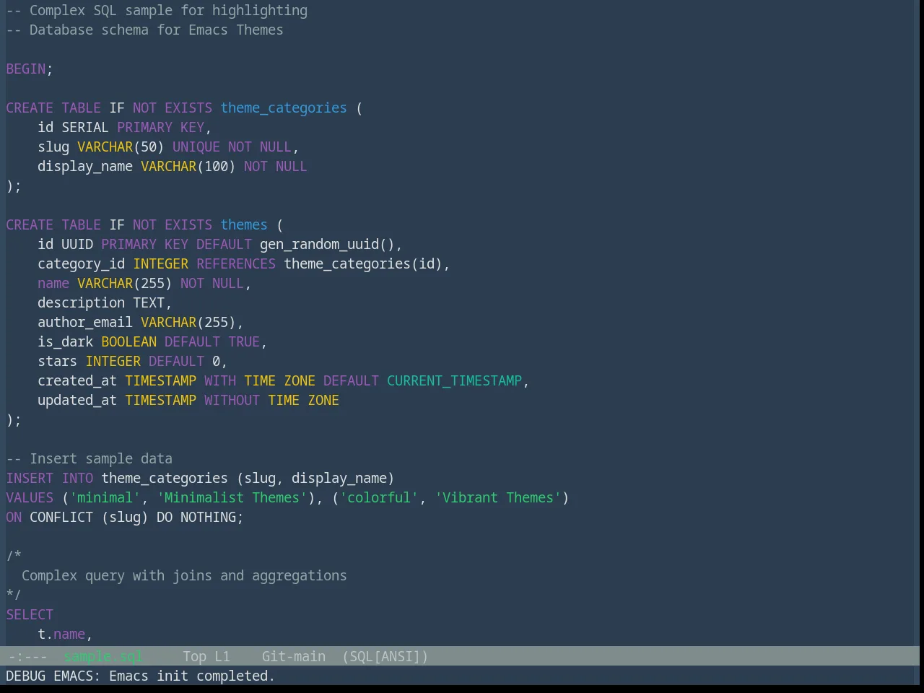This screenshot has height=693, width=924.
Task: Click the /* comment opener
Action: click(x=14, y=556)
